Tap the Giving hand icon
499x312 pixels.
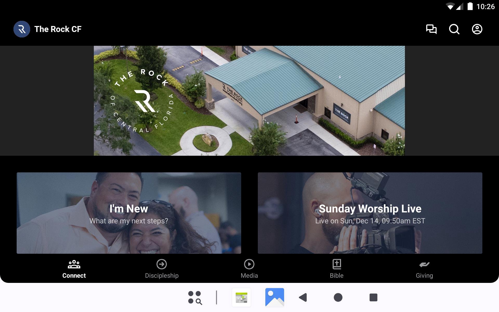(424, 264)
